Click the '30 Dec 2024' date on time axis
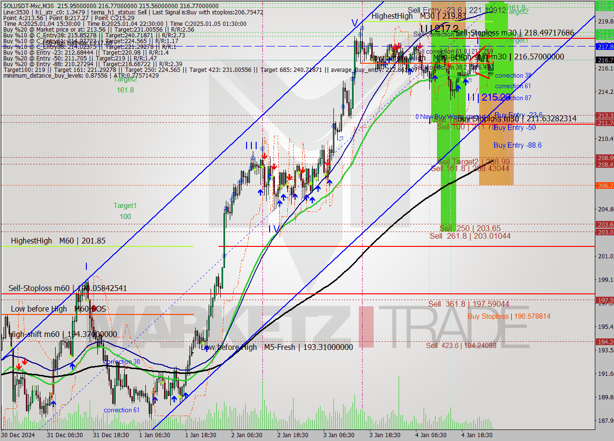The width and height of the screenshot is (614, 441). coord(17,435)
